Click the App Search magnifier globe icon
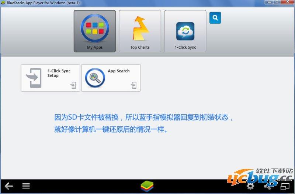This screenshot has width=295, height=194. [x=95, y=78]
